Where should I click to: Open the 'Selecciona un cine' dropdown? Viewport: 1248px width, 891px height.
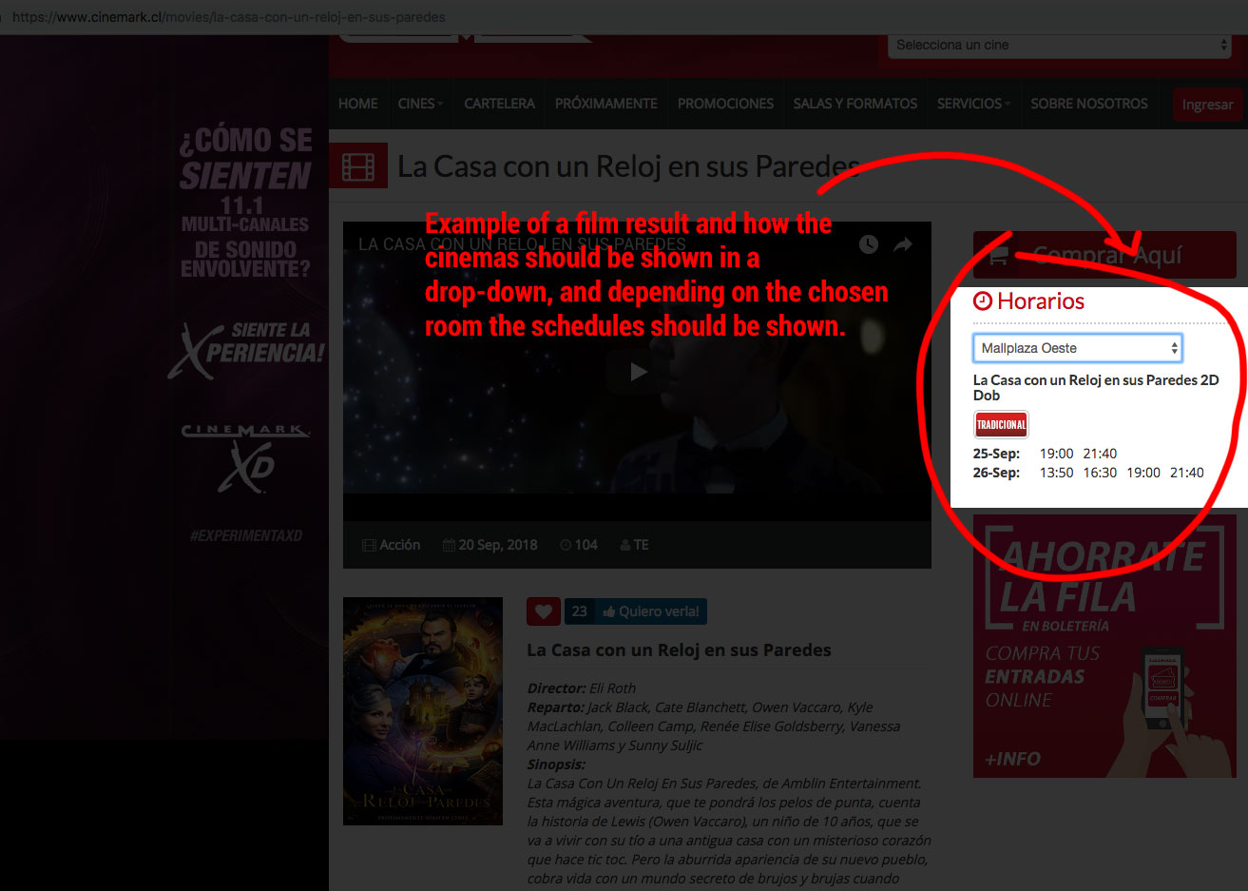1060,45
